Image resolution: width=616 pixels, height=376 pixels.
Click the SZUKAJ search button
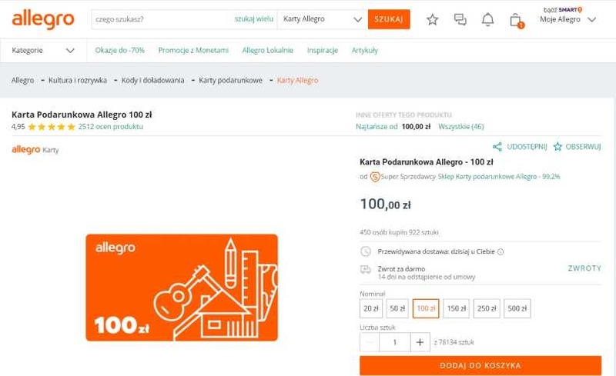point(389,19)
